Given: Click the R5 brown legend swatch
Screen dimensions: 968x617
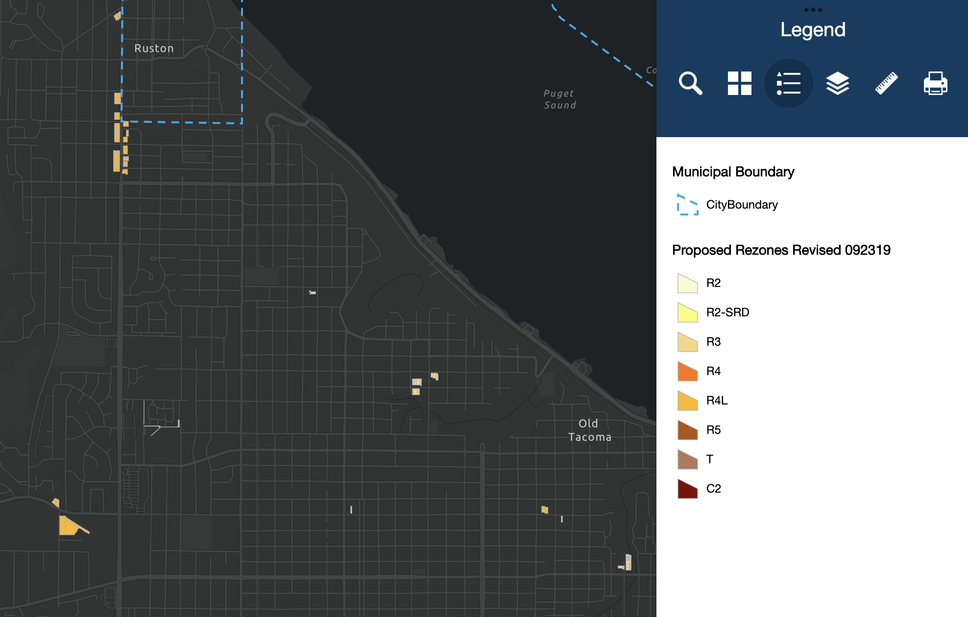Looking at the screenshot, I should pos(687,430).
